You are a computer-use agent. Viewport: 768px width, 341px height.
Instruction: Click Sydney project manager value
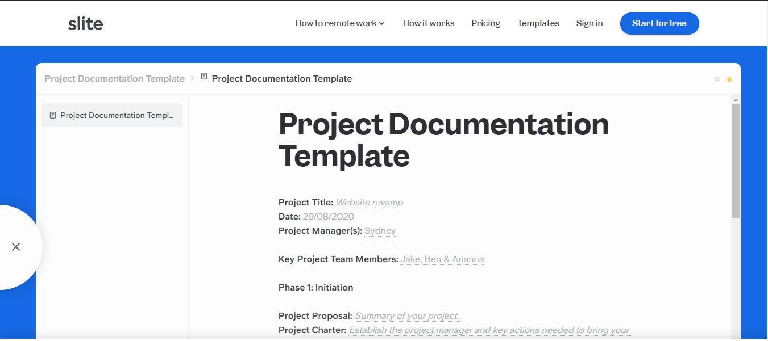[x=380, y=231]
